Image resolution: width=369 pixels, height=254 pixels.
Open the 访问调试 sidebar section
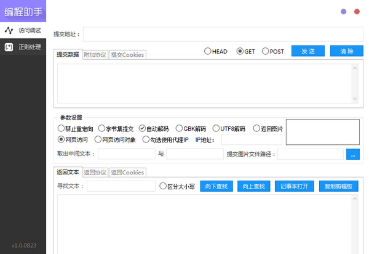pos(23,30)
